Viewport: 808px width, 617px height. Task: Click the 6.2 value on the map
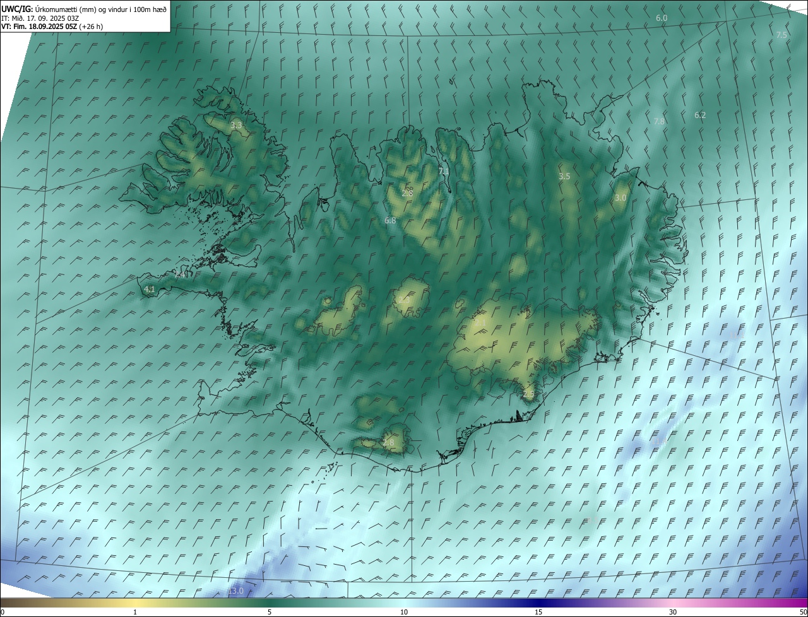click(700, 115)
